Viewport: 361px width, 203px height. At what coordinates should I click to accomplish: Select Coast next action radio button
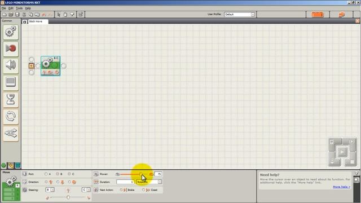tap(143, 190)
